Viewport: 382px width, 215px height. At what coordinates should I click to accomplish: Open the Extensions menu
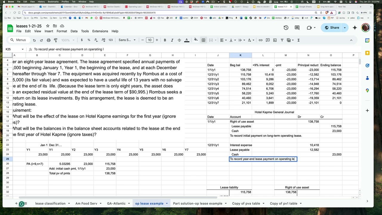coord(100,31)
